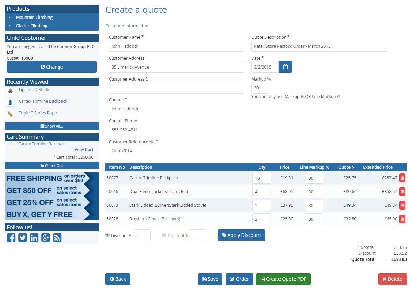This screenshot has height=290, width=412.
Task: Open Show All in Recently Viewed
Action: point(51,126)
